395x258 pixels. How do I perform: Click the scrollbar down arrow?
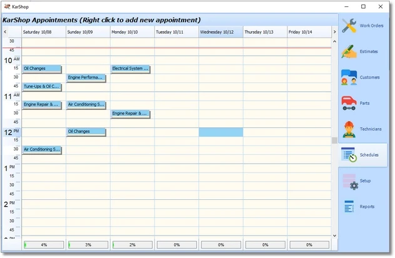click(x=334, y=236)
